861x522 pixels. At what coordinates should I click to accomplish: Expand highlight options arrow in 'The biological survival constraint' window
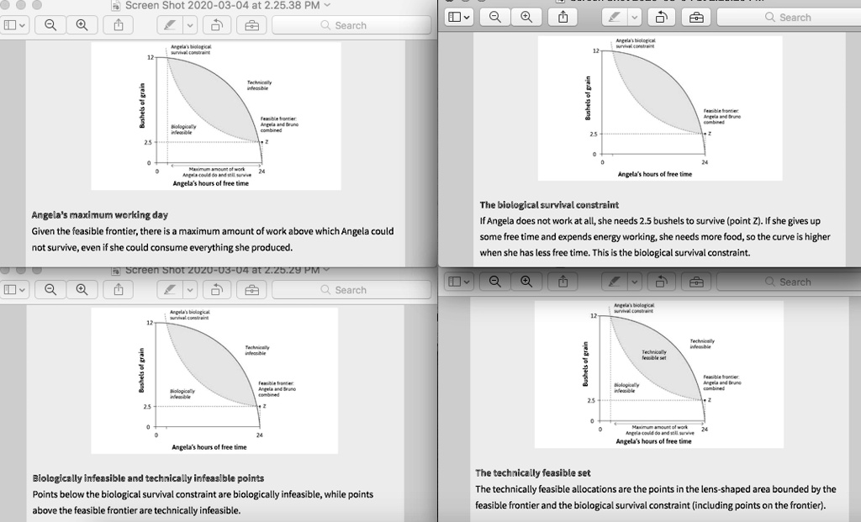pos(634,17)
